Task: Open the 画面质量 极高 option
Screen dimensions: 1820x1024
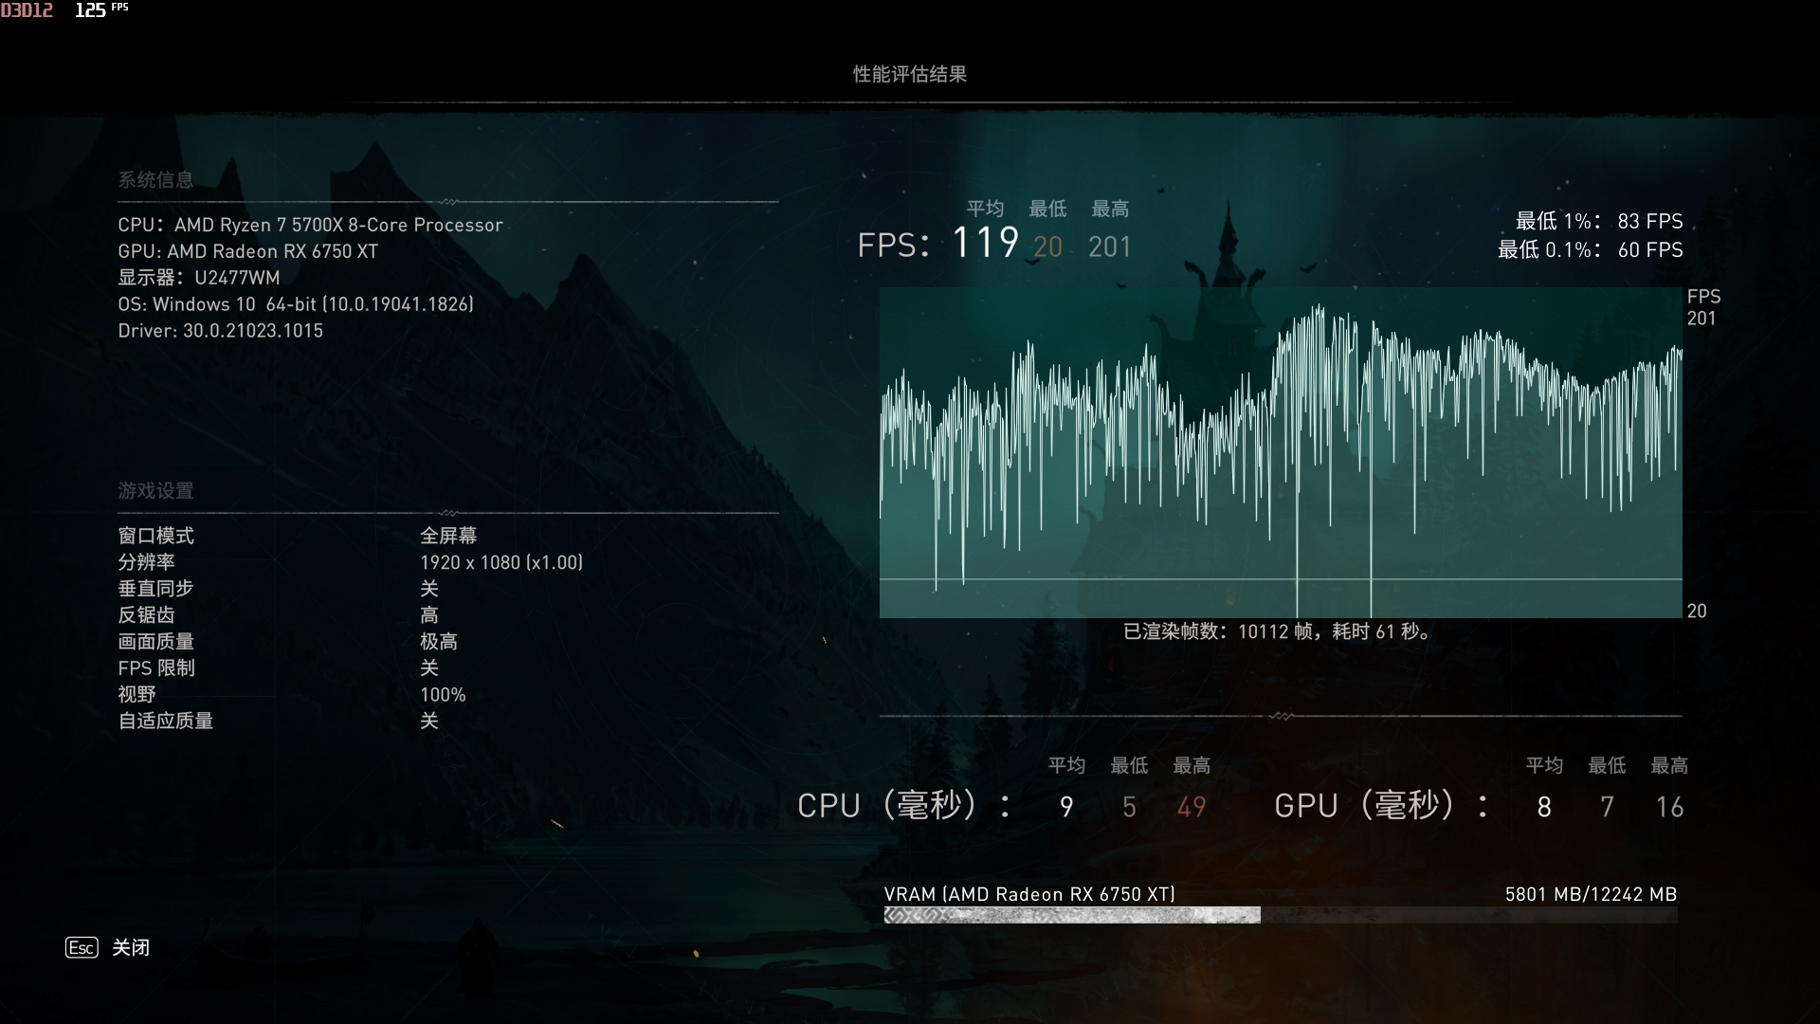Action: (438, 642)
